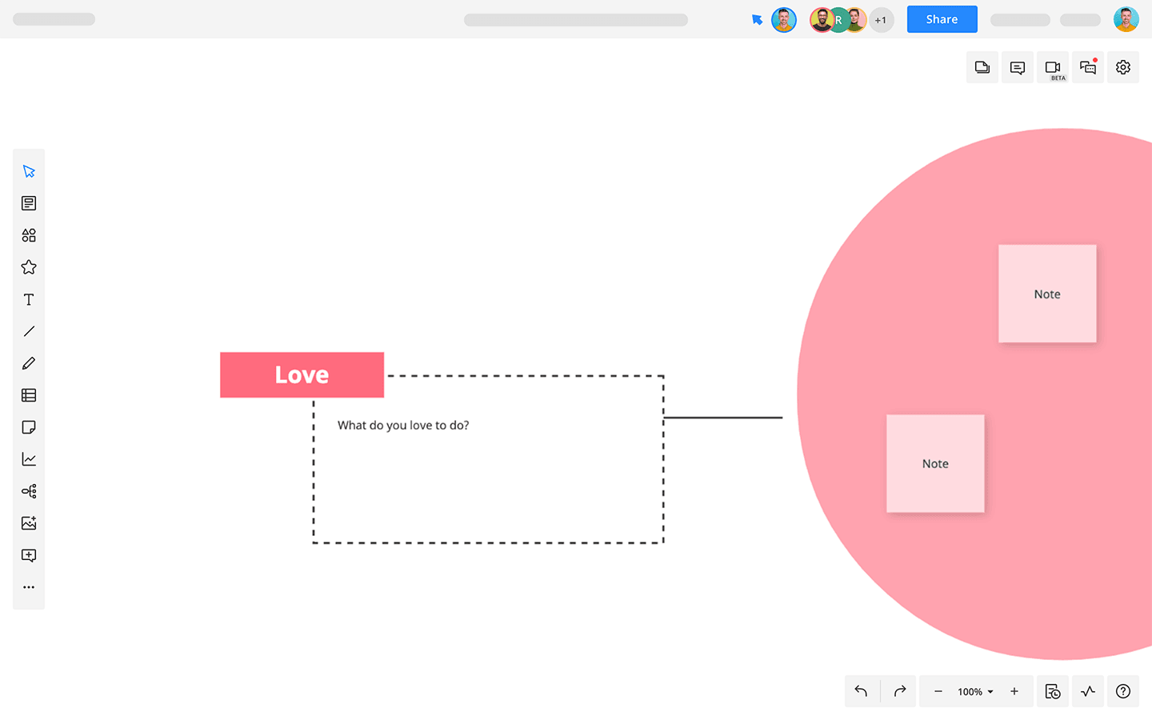This screenshot has width=1152, height=720.
Task: Select the sticky note tool
Action: click(29, 427)
